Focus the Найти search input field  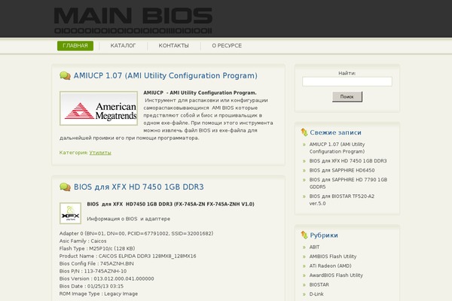coord(347,81)
